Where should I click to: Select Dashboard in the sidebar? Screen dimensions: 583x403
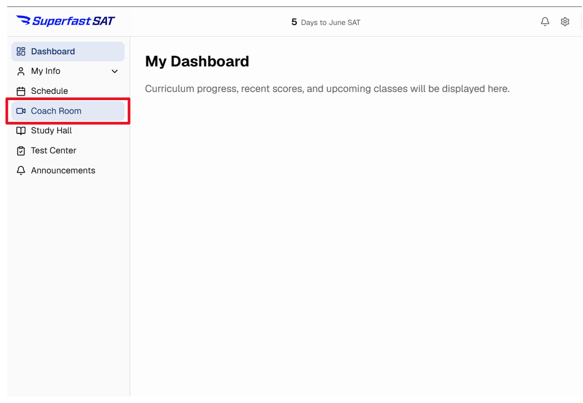pos(68,51)
